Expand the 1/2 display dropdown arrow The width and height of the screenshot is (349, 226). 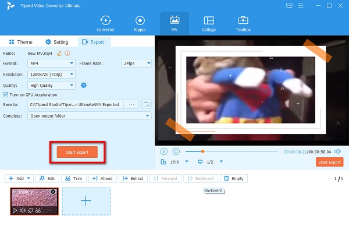pos(221,161)
